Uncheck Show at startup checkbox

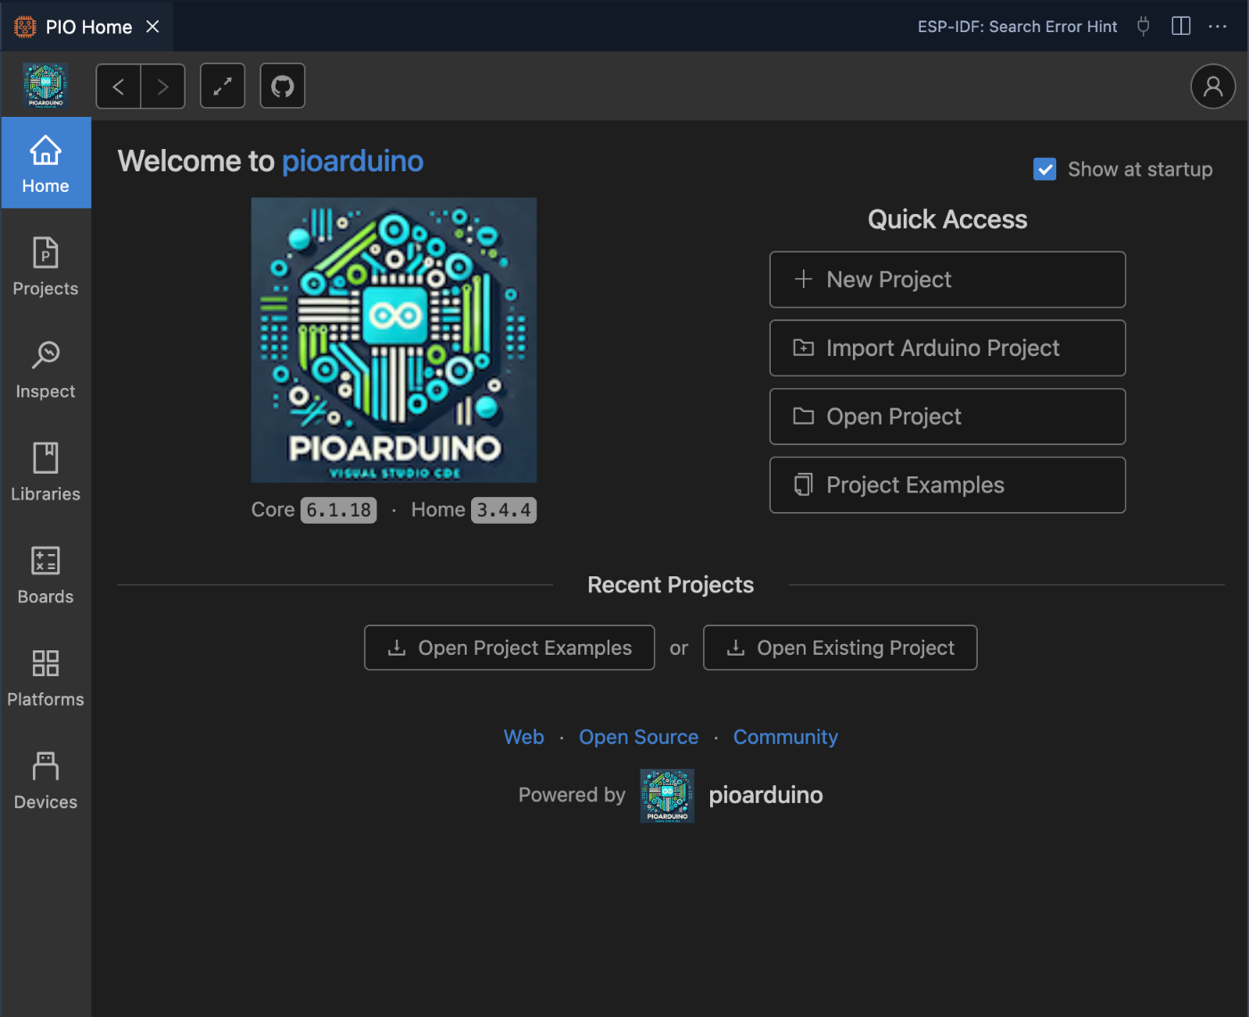point(1045,169)
